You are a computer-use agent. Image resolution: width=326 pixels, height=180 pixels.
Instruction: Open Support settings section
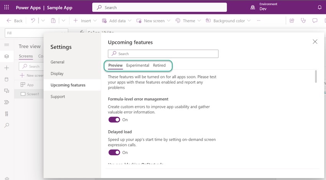pos(58,97)
